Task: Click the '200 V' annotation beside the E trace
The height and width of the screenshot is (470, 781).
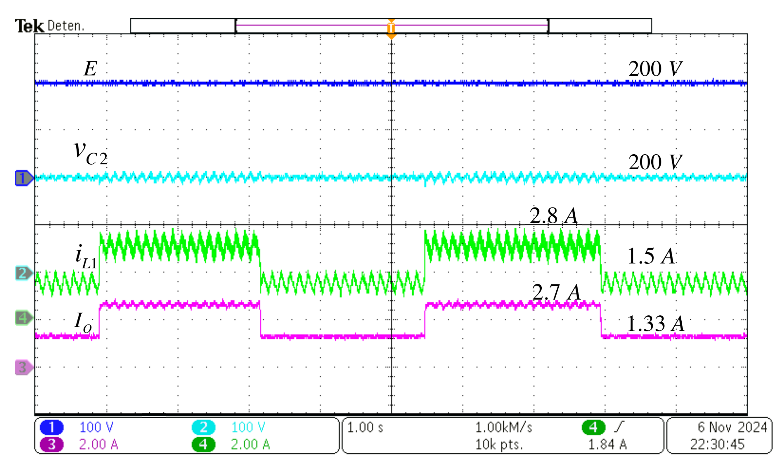Action: click(655, 68)
